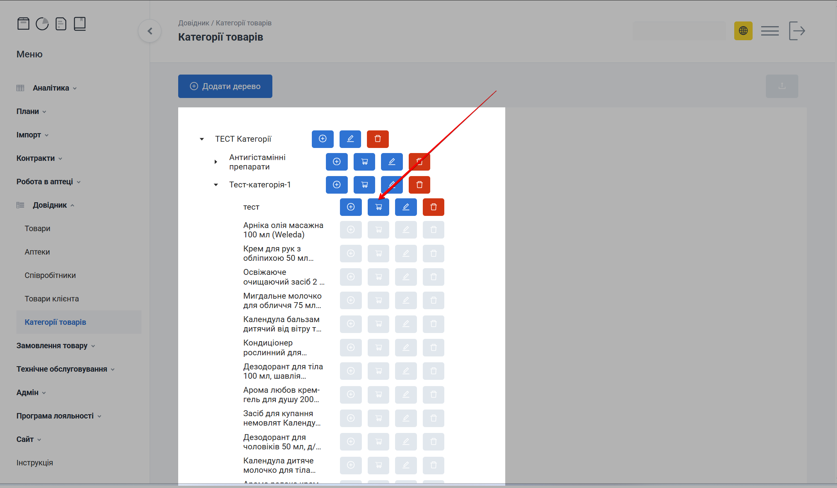
Task: Delete the ТЕСТ Категорії tree
Action: [x=377, y=139]
